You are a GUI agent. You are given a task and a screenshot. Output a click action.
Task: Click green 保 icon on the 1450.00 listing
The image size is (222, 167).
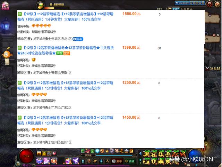click(x=20, y=118)
